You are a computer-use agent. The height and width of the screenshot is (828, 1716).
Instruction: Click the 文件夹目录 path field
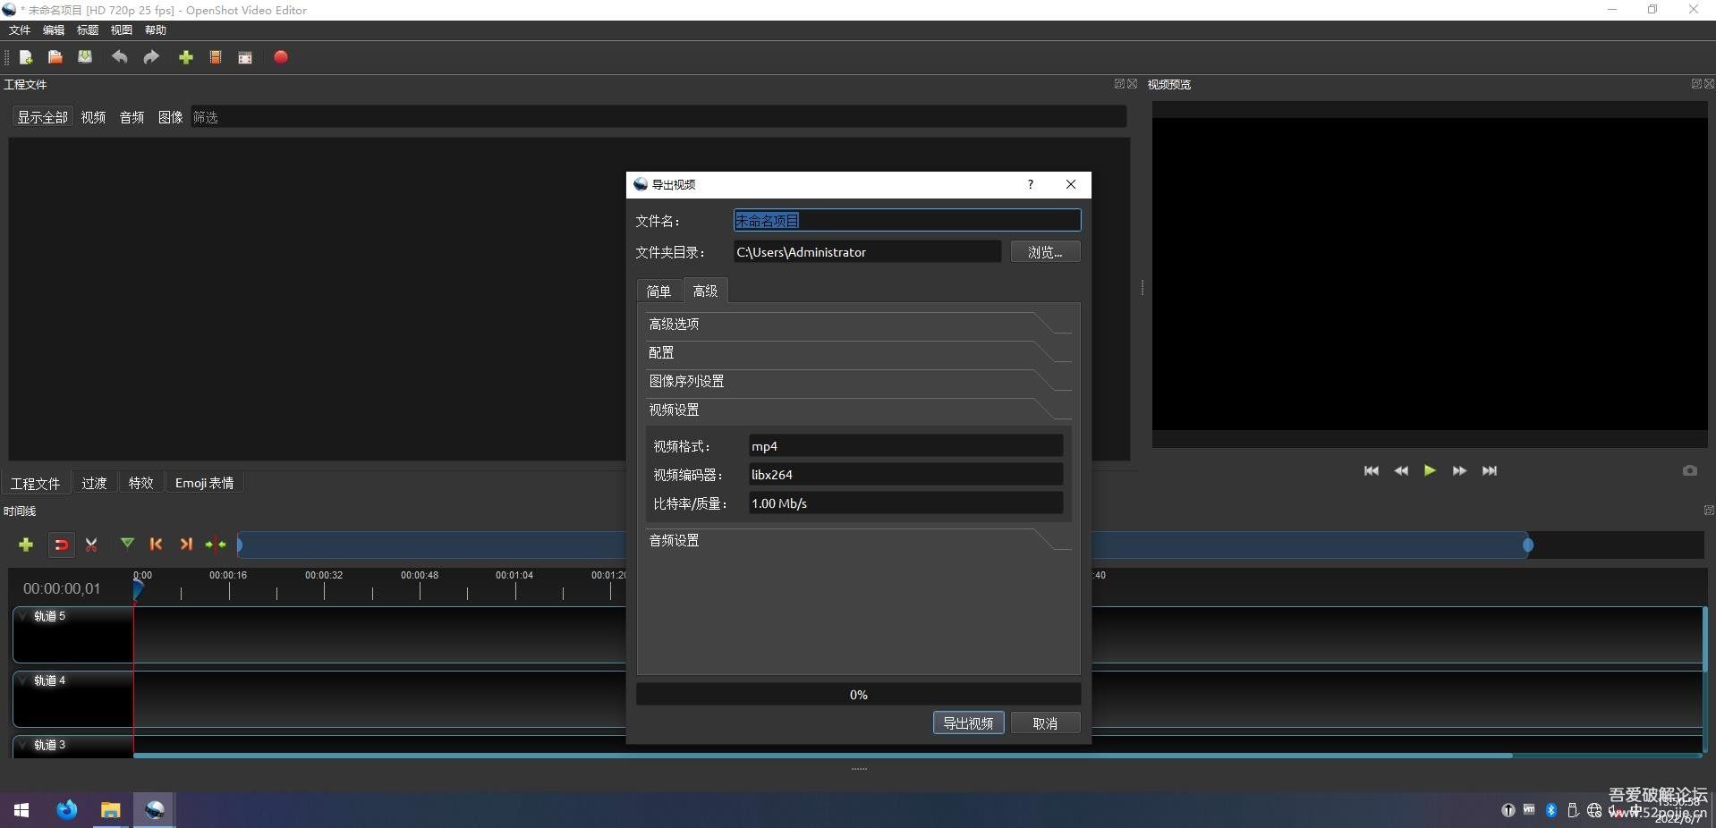(867, 252)
